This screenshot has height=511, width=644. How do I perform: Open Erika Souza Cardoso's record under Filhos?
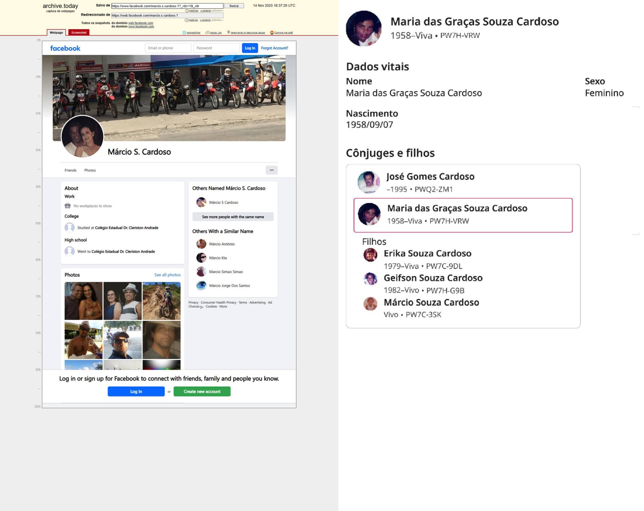click(x=427, y=253)
